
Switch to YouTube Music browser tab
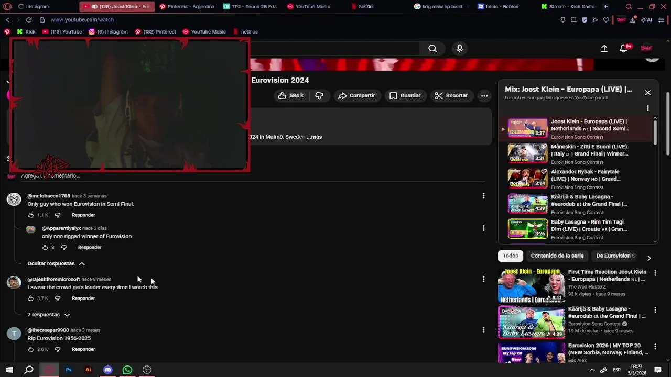tap(312, 6)
